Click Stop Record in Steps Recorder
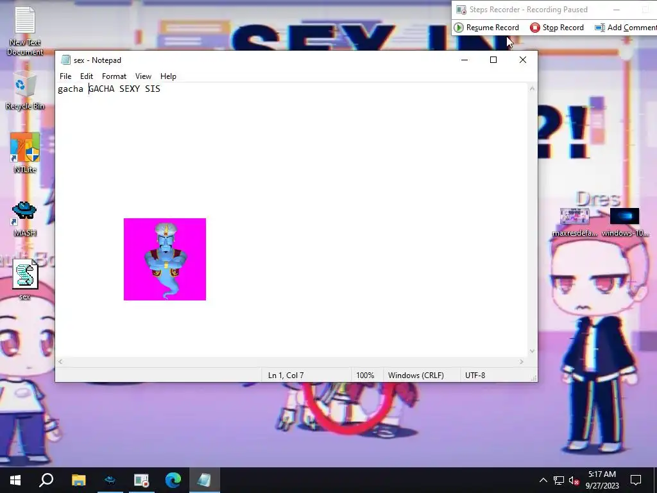Viewport: 657px width, 493px height. tap(557, 28)
